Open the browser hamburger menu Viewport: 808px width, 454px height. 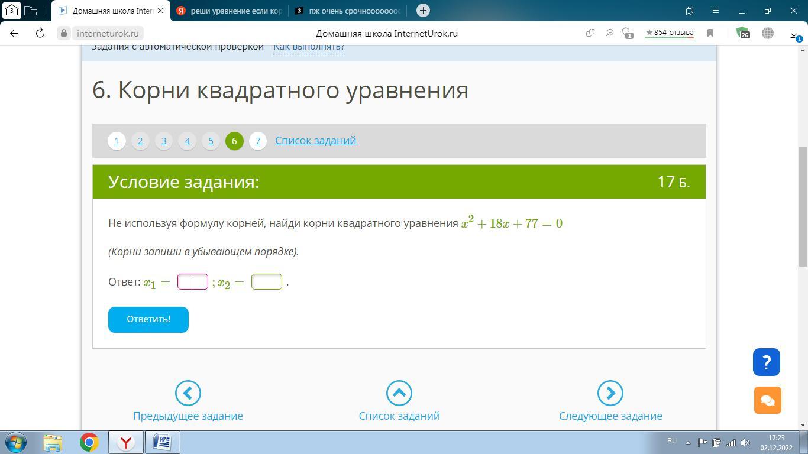(715, 11)
